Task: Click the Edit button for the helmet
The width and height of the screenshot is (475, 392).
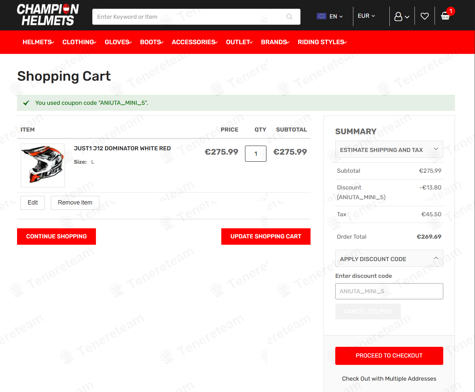Action: click(x=33, y=203)
